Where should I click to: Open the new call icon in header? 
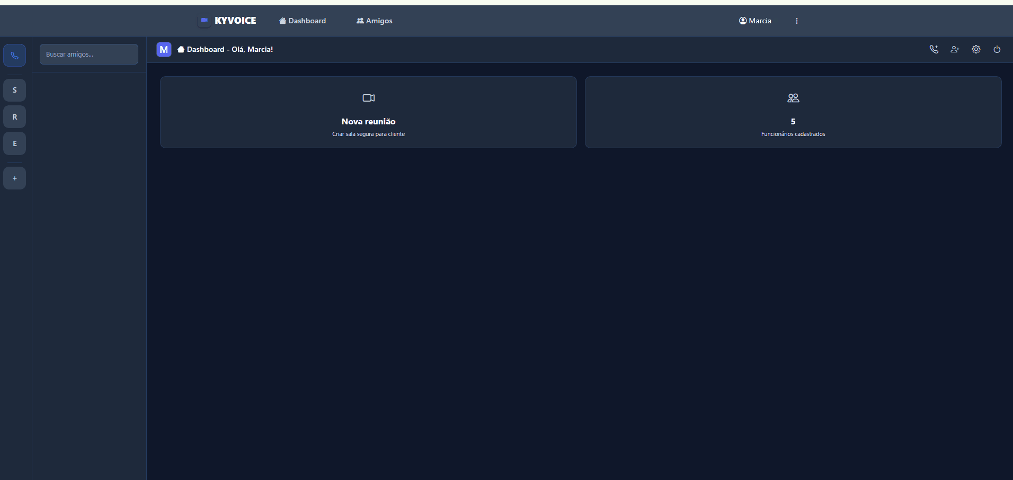pyautogui.click(x=934, y=49)
